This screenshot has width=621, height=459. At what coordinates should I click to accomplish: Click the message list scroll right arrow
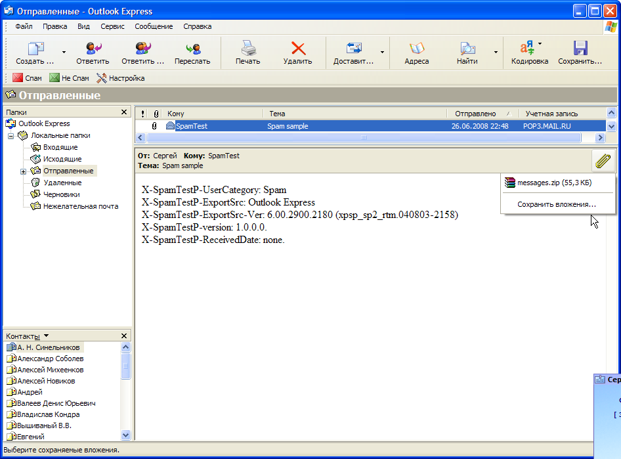pyautogui.click(x=601, y=138)
